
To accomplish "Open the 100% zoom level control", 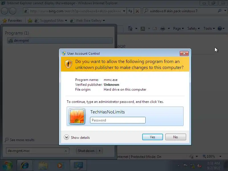I will tap(212, 156).
